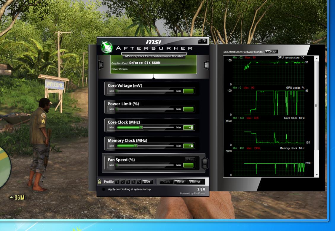335x231 pixels.
Task: Minimize the MSI Afterburner window
Action: coord(200,41)
